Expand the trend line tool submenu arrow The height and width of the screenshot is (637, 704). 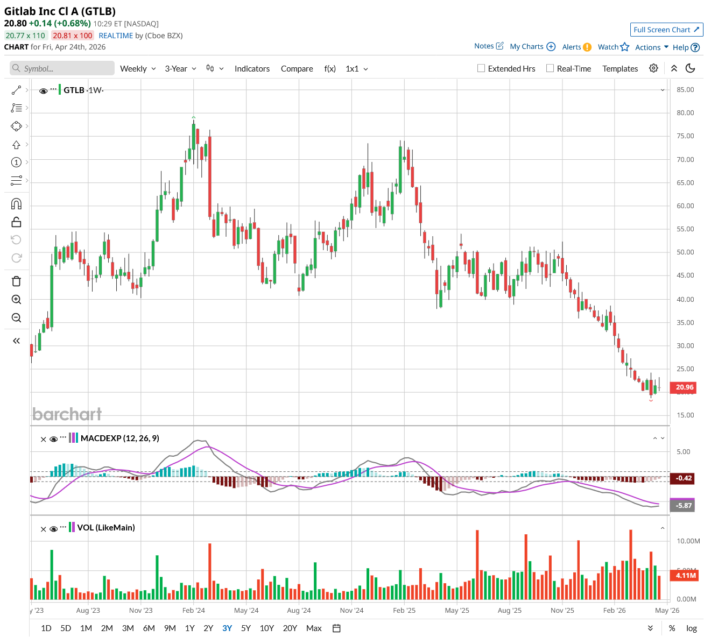tap(27, 90)
